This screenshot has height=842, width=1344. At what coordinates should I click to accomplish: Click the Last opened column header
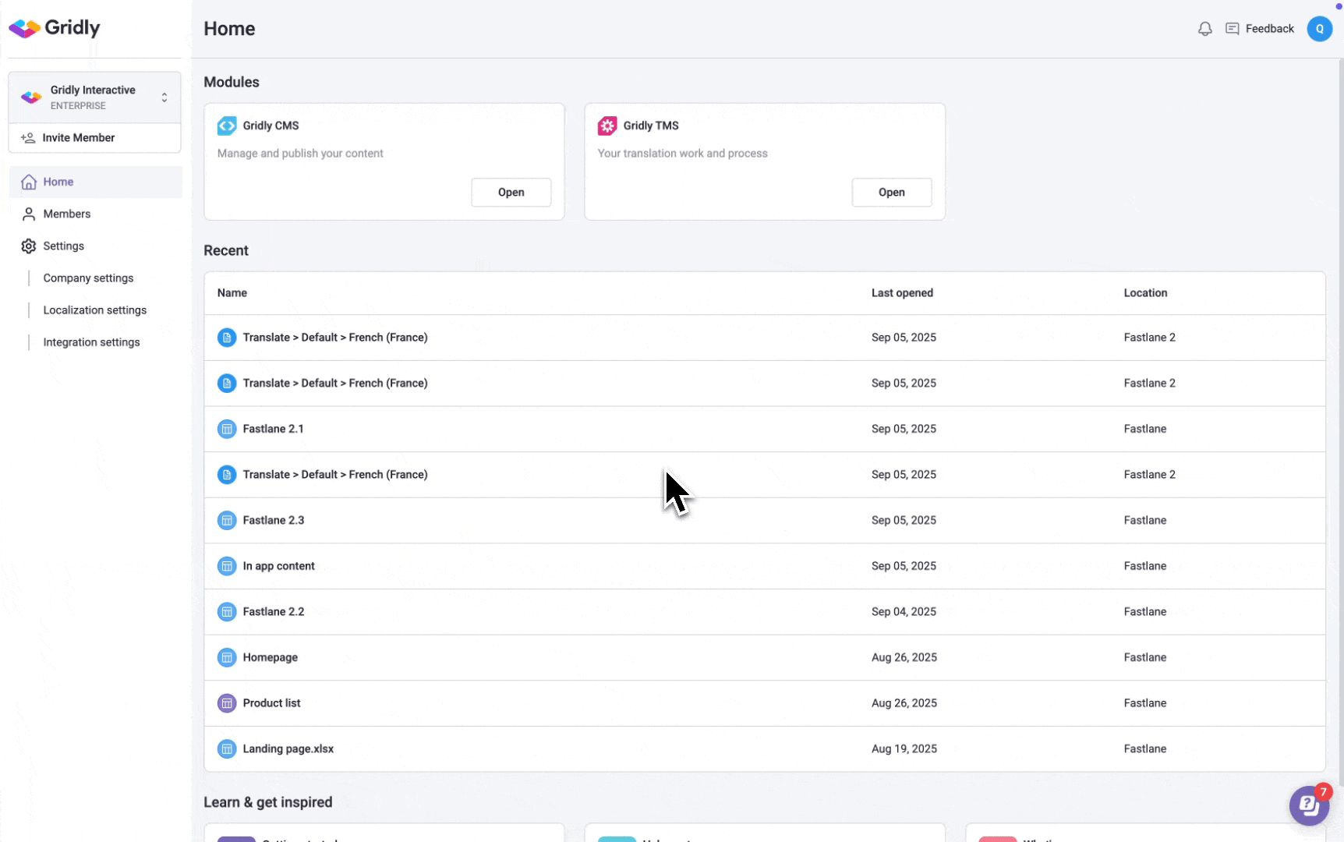[902, 293]
